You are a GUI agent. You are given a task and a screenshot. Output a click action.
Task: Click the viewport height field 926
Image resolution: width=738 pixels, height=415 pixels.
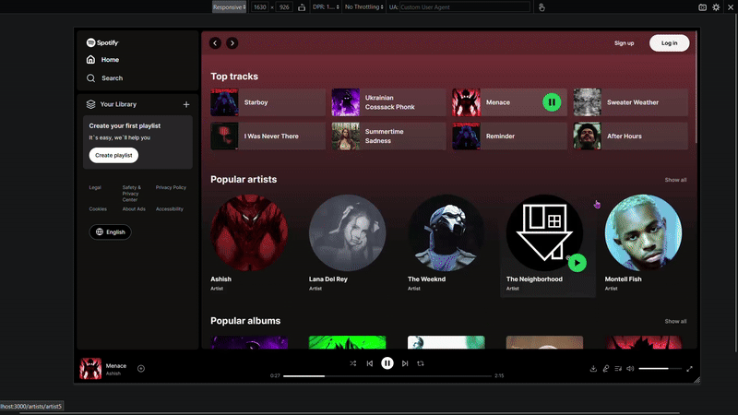(284, 7)
